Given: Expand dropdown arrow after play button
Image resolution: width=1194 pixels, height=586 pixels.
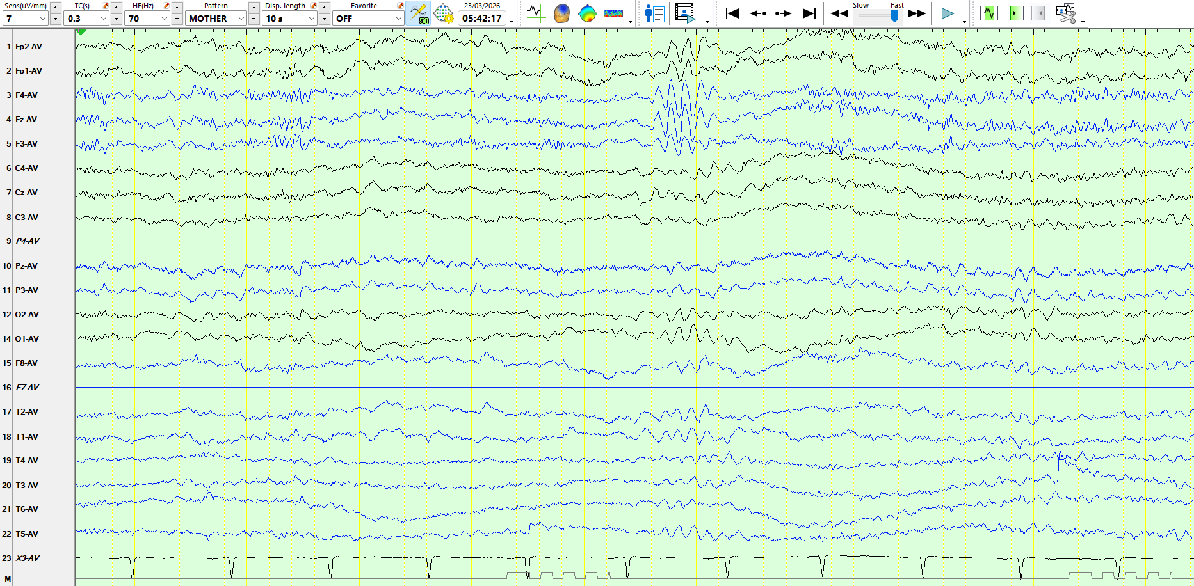Looking at the screenshot, I should point(964,21).
